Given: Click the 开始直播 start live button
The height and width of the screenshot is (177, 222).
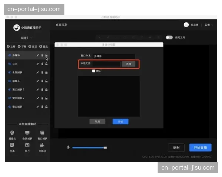Looking at the screenshot, I should click(200, 147).
